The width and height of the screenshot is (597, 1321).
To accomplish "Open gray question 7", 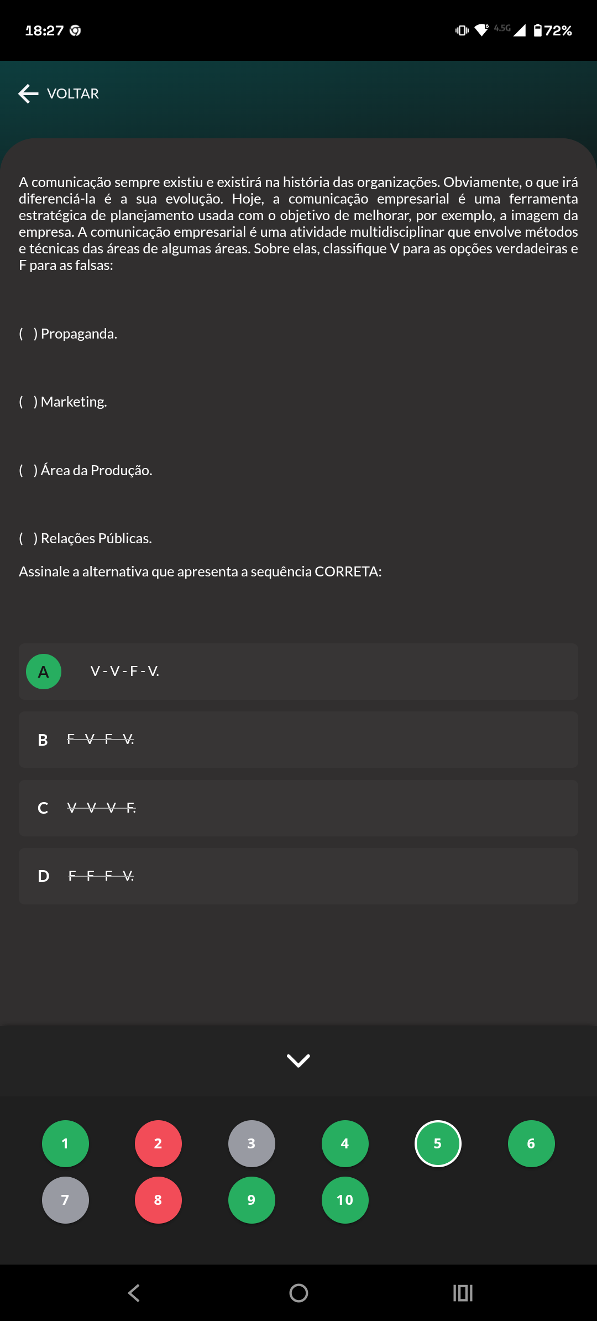I will [x=65, y=1200].
